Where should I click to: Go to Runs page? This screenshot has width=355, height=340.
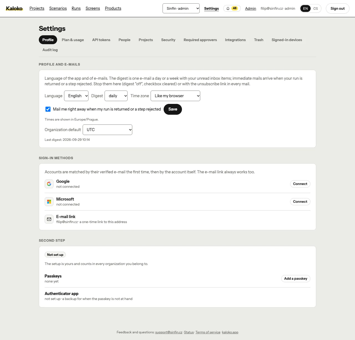76,8
